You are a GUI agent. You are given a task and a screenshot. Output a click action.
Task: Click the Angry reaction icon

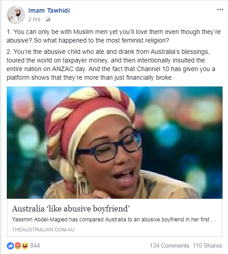coord(18,246)
